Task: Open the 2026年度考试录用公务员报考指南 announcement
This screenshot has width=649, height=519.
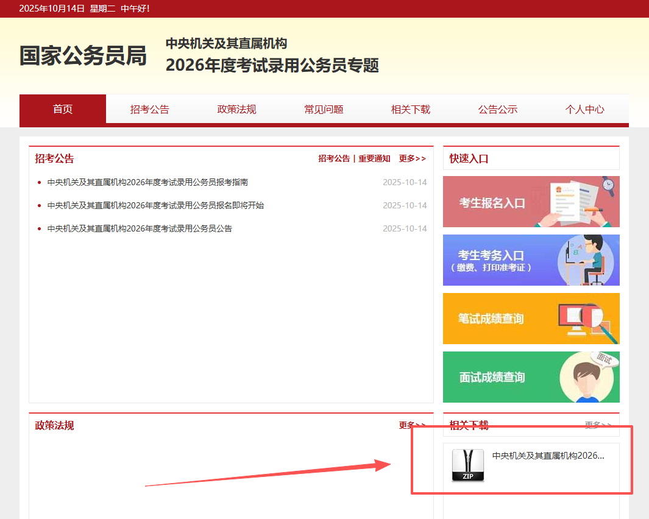Action: coord(147,182)
